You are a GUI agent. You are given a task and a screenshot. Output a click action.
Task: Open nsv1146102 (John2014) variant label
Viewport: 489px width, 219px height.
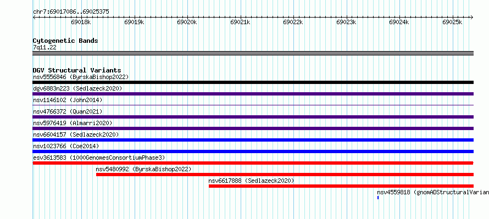[x=68, y=100]
